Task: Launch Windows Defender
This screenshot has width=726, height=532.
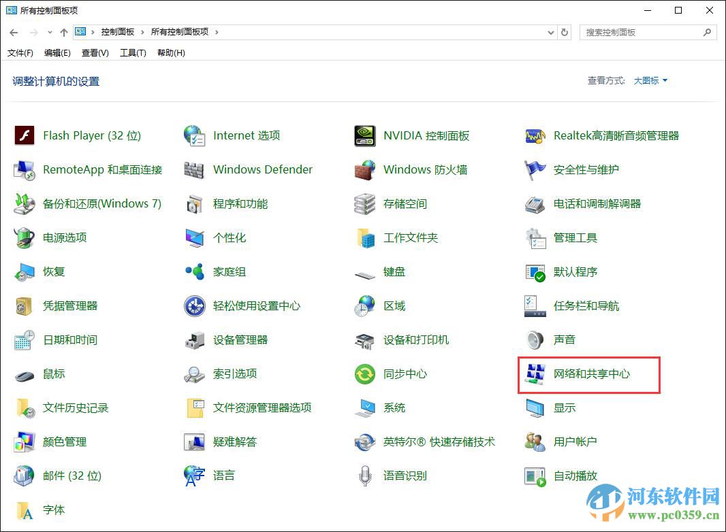Action: 263,169
